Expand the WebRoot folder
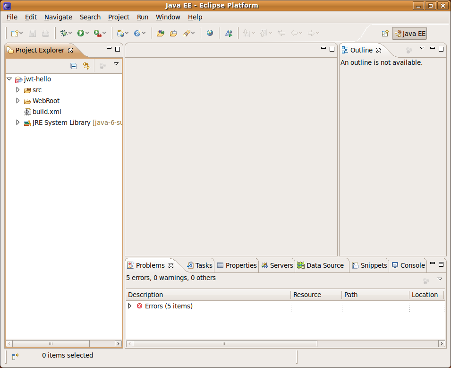This screenshot has height=368, width=451. (x=18, y=101)
